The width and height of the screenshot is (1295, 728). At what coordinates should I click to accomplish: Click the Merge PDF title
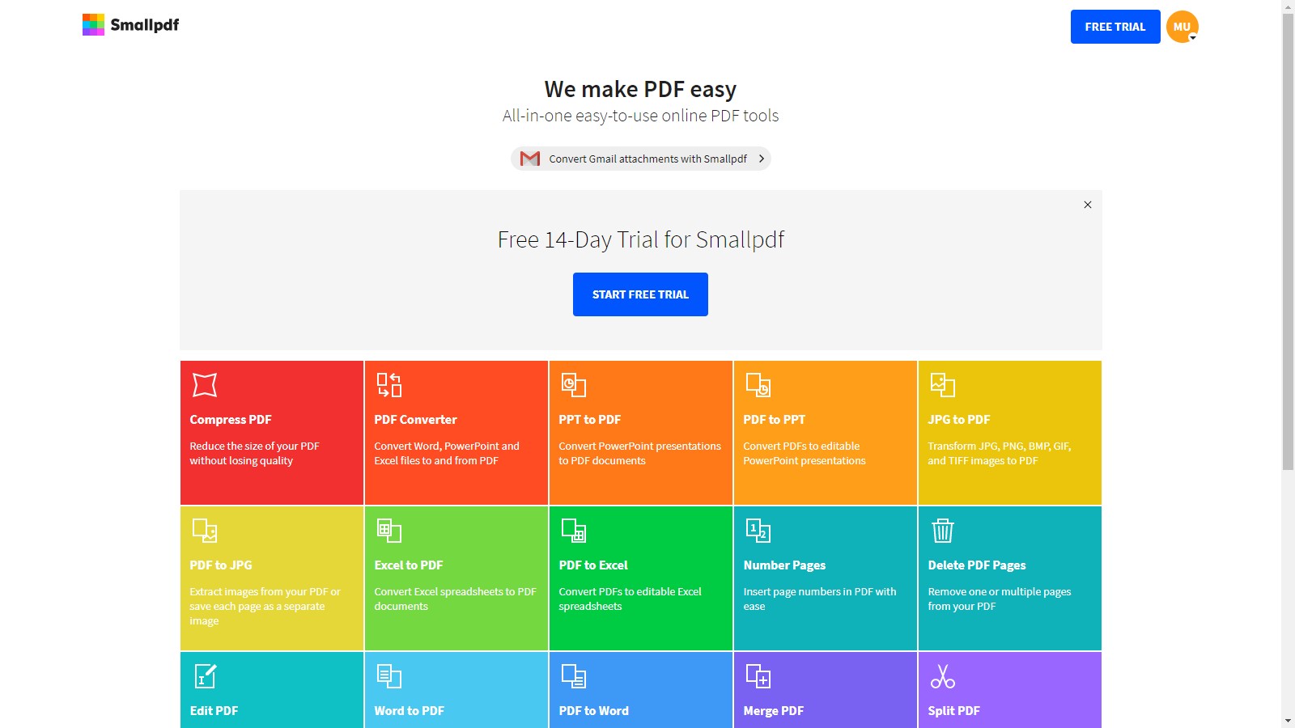tap(774, 711)
